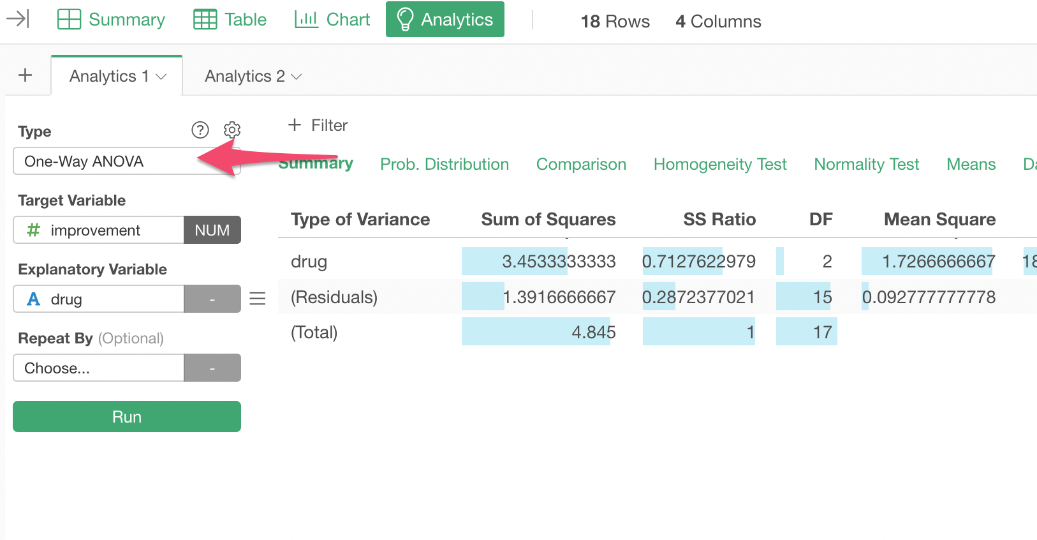Open the Repeat By Choose... dropdown
The height and width of the screenshot is (540, 1037).
pos(98,368)
